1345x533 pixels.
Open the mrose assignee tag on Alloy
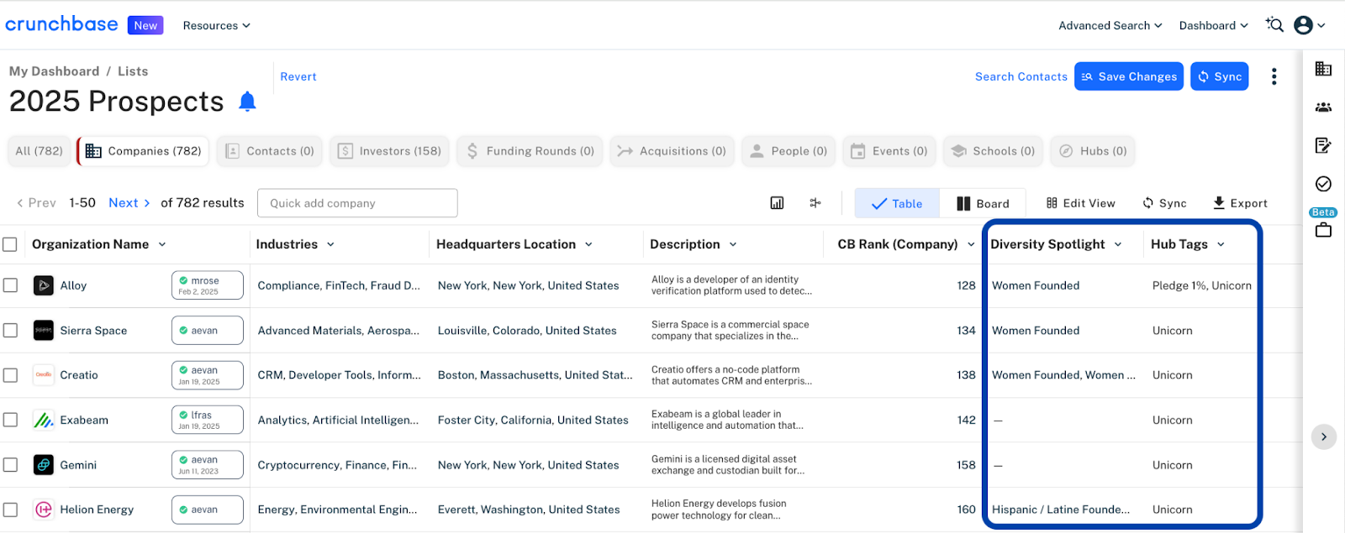coord(208,285)
